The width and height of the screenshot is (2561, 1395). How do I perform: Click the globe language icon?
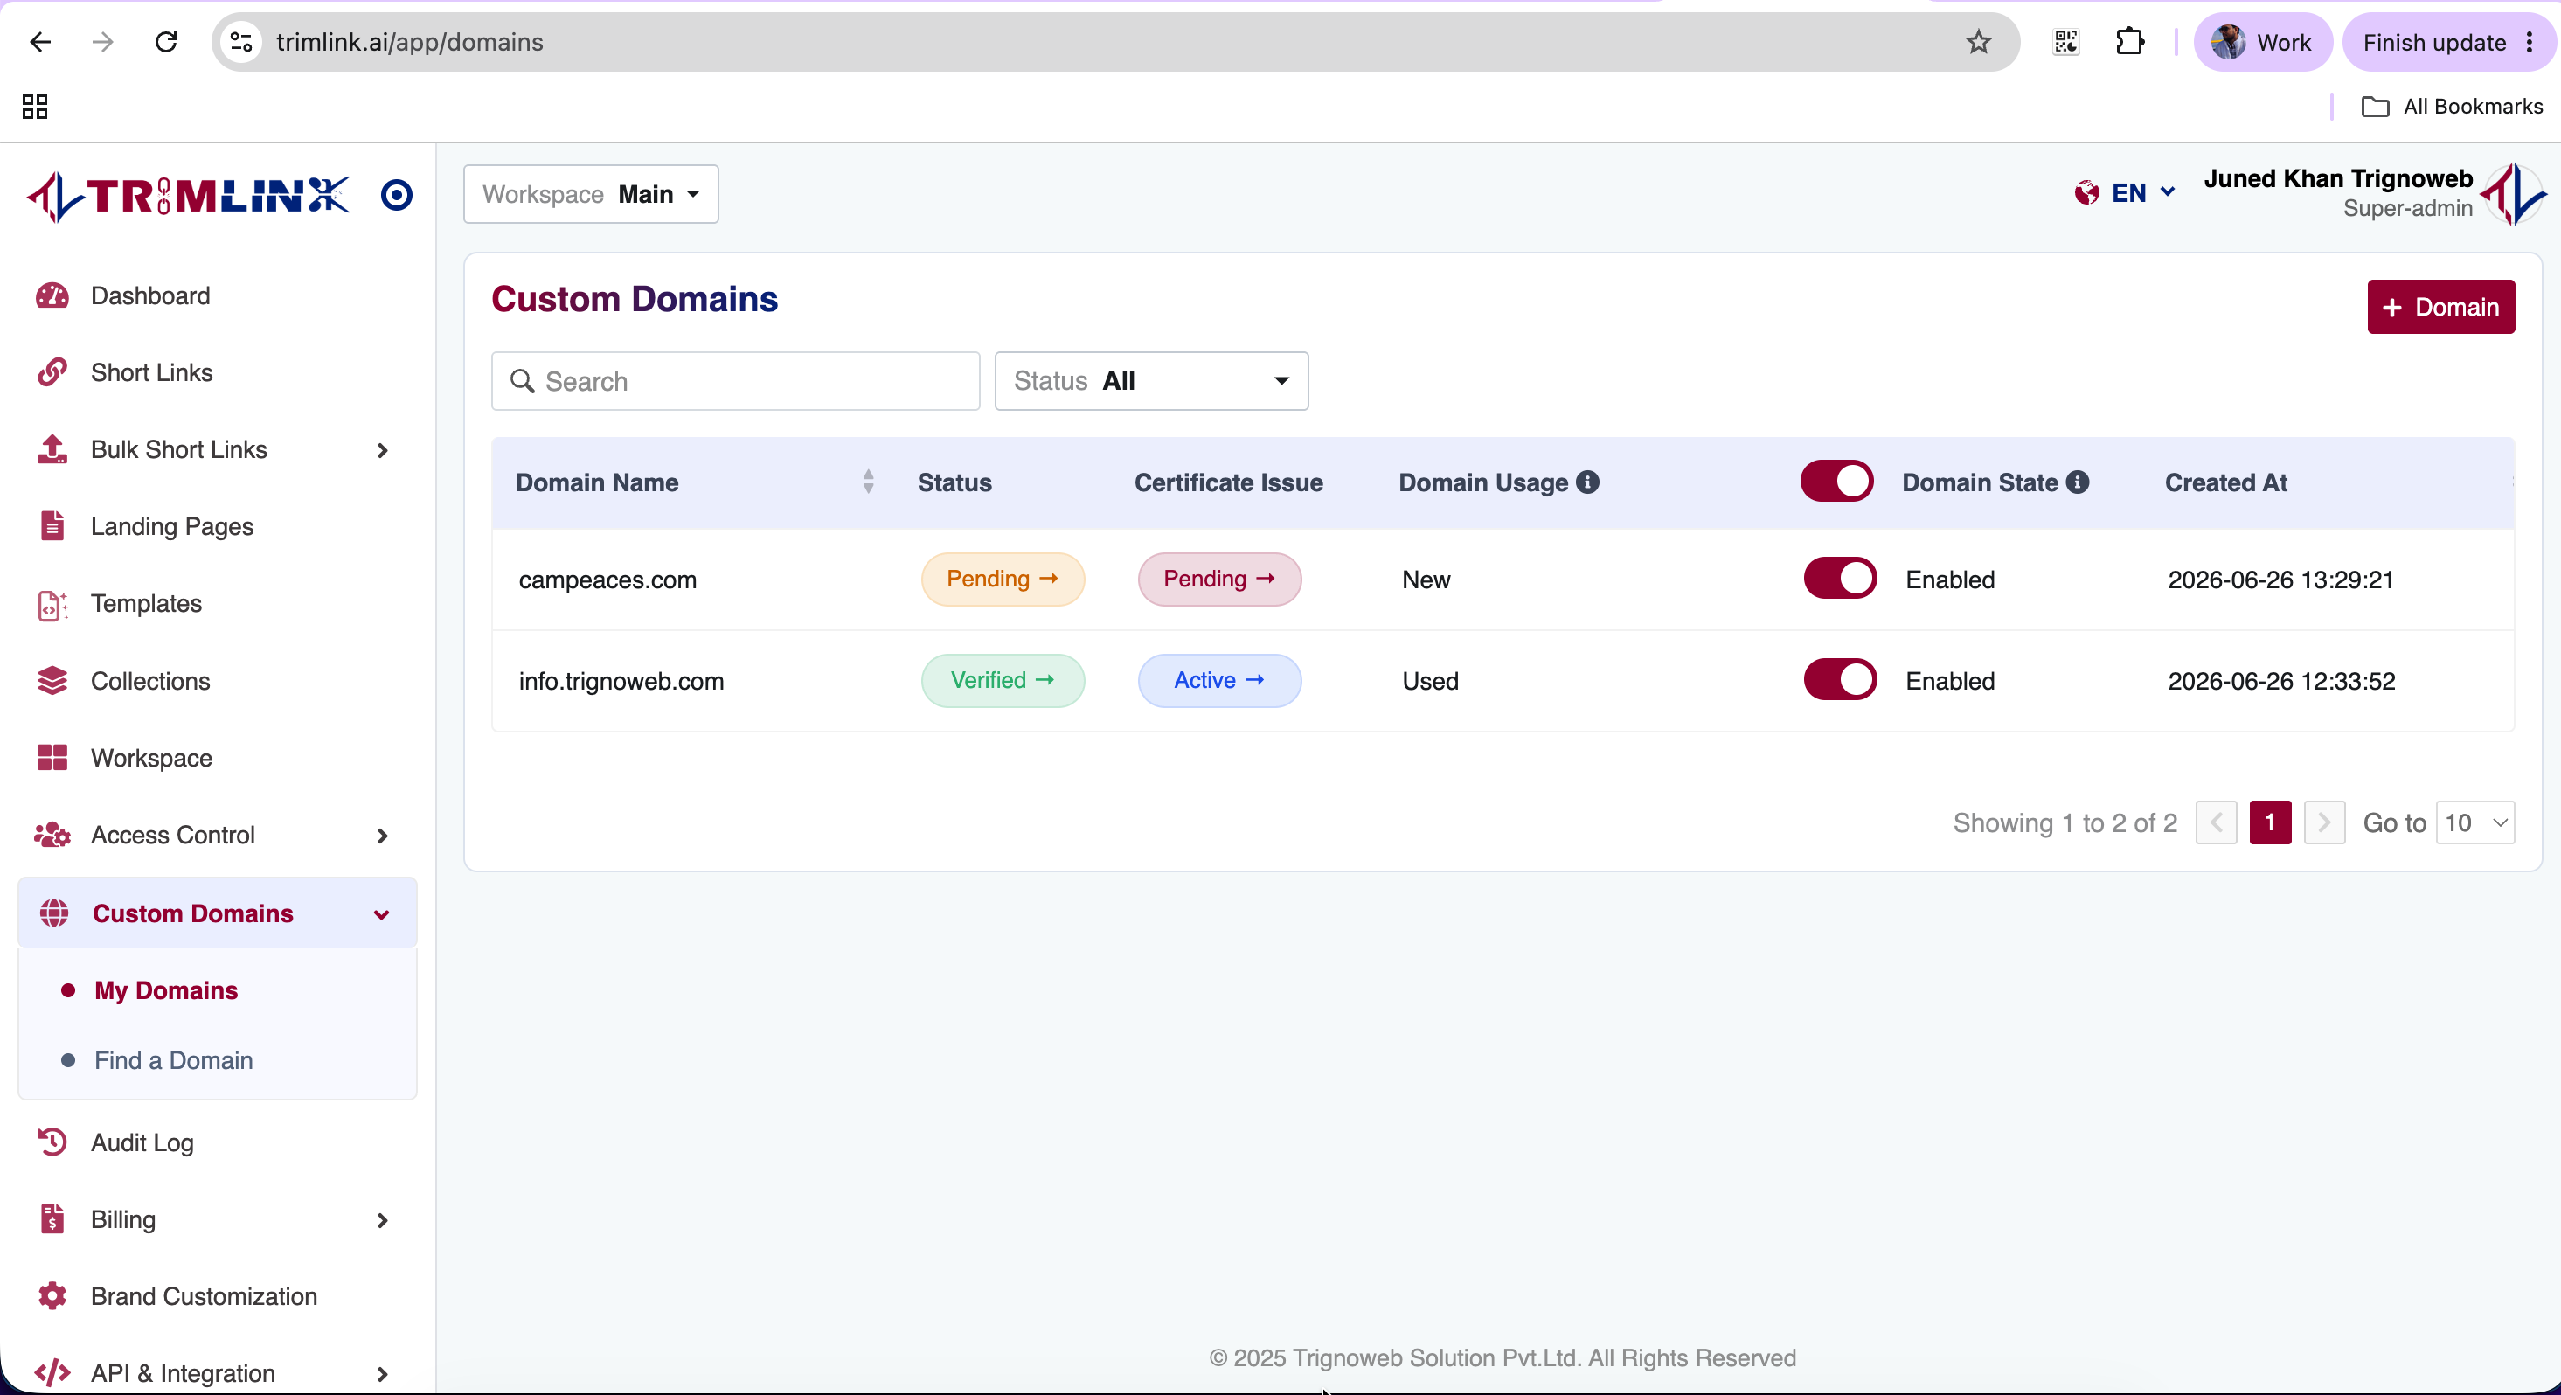point(2086,193)
